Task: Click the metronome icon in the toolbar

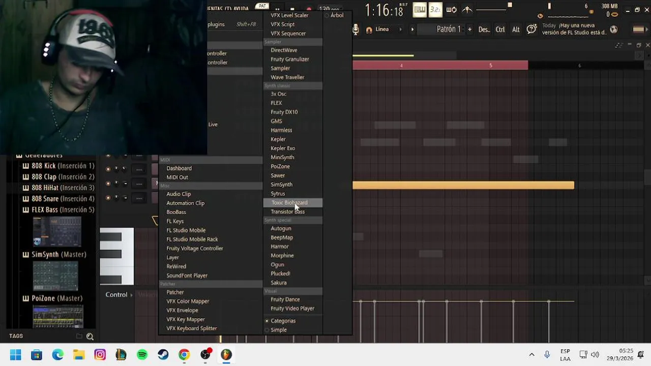Action: (467, 10)
